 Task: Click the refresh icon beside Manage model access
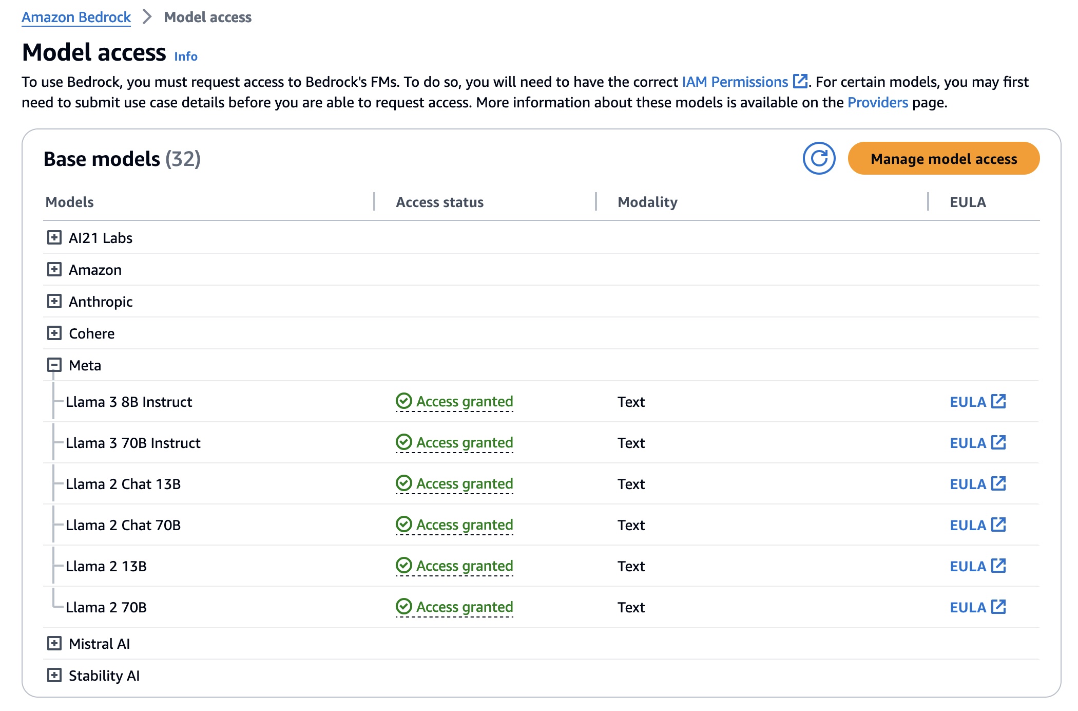click(819, 158)
